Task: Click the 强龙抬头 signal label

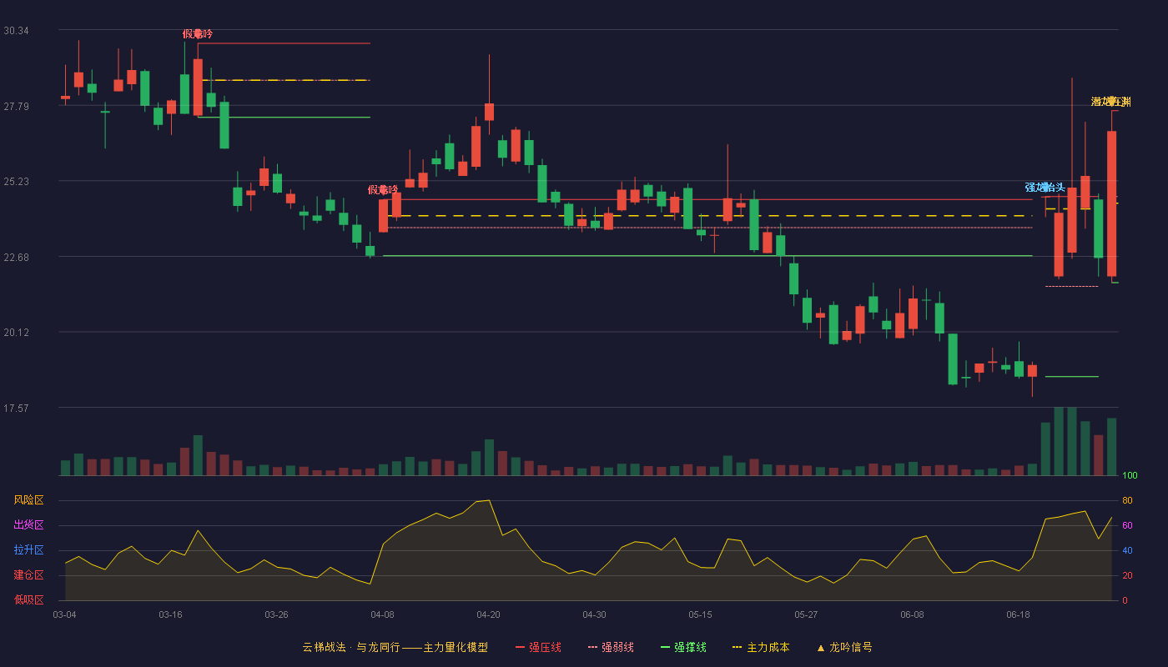Action: (x=1045, y=188)
